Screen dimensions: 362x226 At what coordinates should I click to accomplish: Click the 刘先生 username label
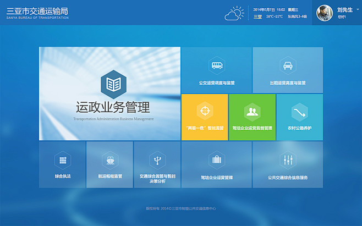[x=345, y=9]
